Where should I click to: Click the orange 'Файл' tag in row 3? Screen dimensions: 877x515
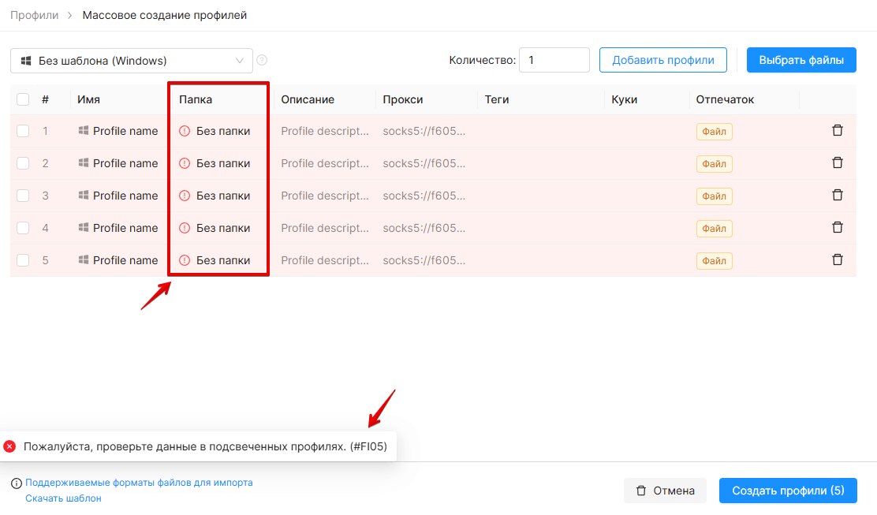click(715, 196)
